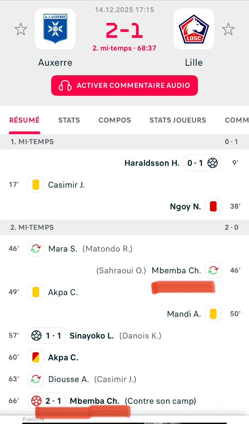Viewport: 249px width, 424px height.
Task: Switch to the STATS tab
Action: [69, 120]
